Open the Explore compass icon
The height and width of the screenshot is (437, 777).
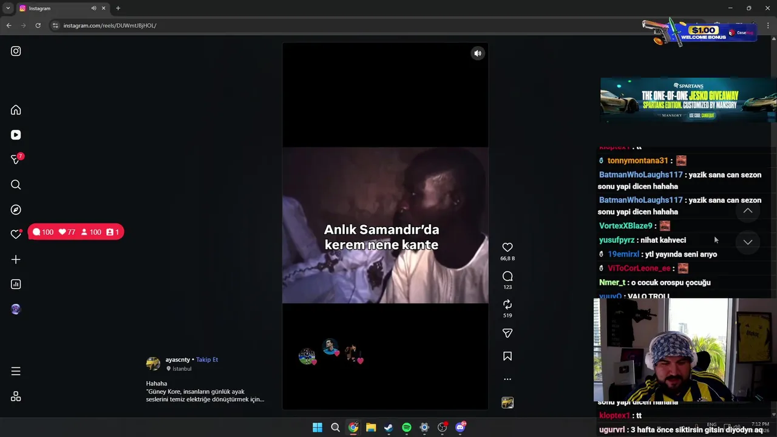tap(16, 209)
